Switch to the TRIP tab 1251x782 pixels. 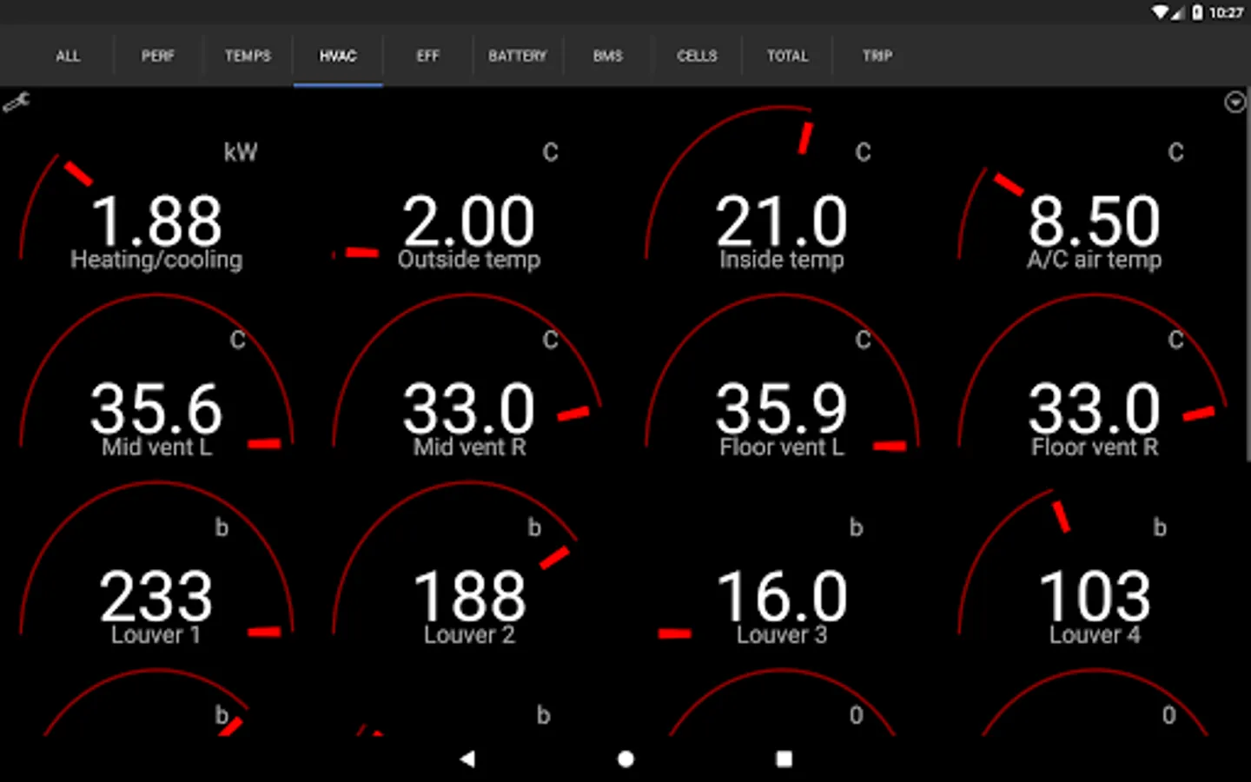click(x=877, y=56)
